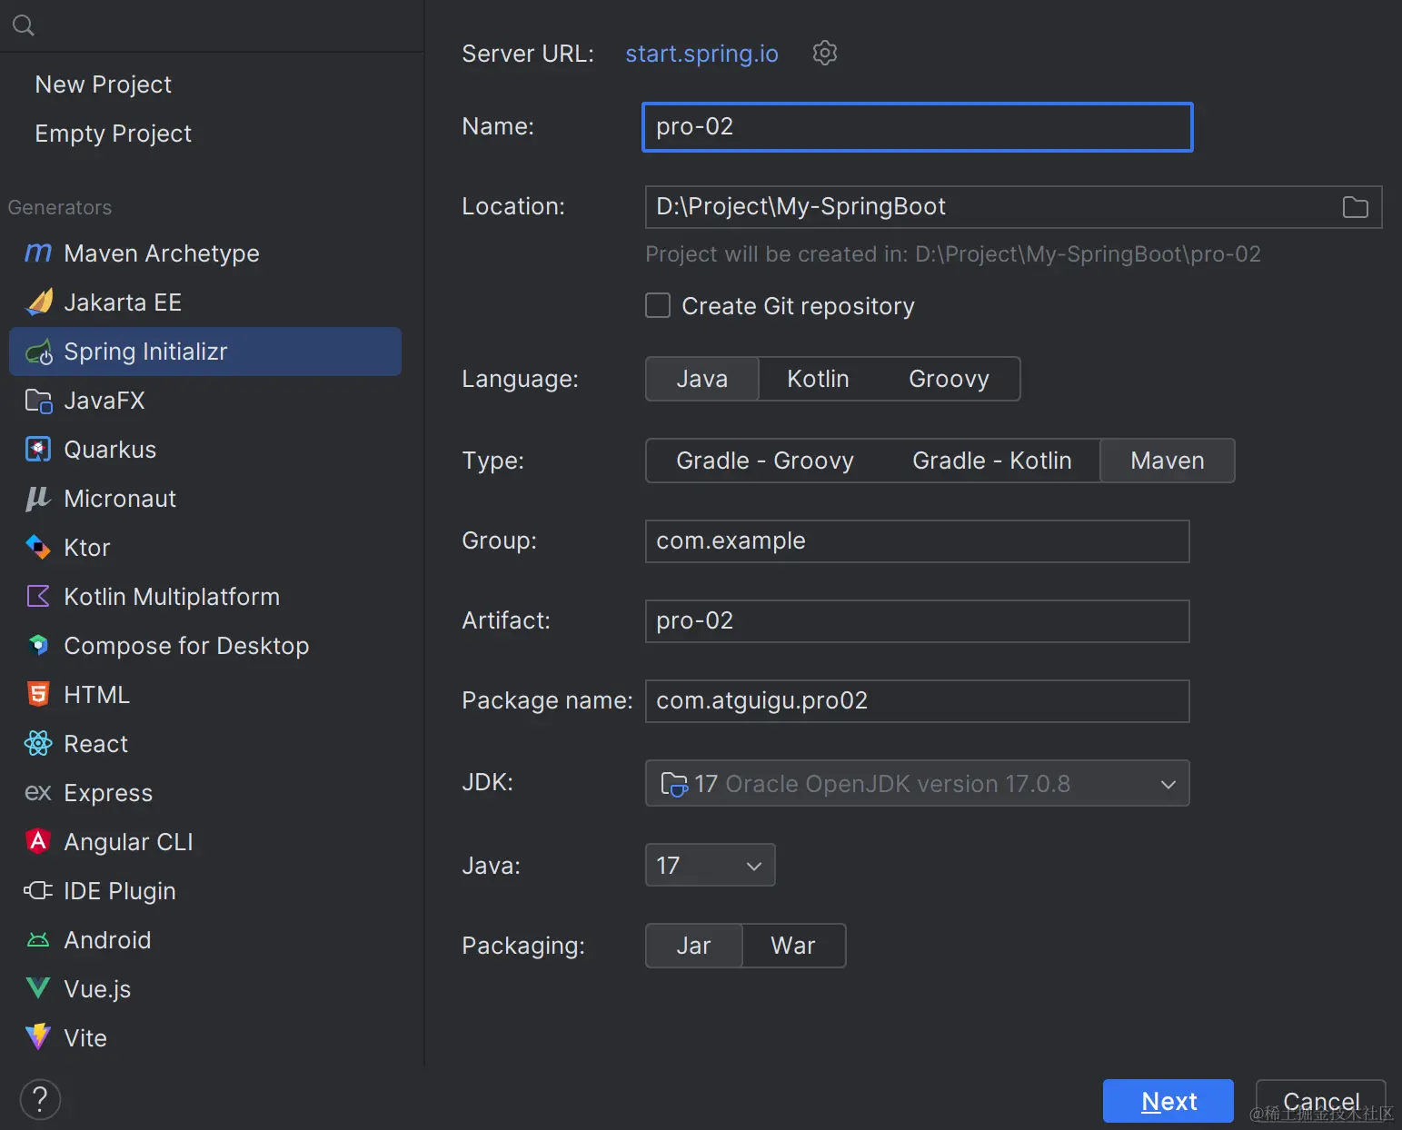Click the Micronaut mu icon

[38, 499]
